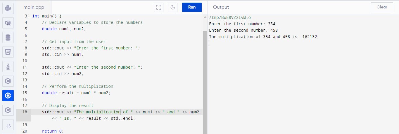
Task: Click the multiplication result output line
Action: point(263,37)
